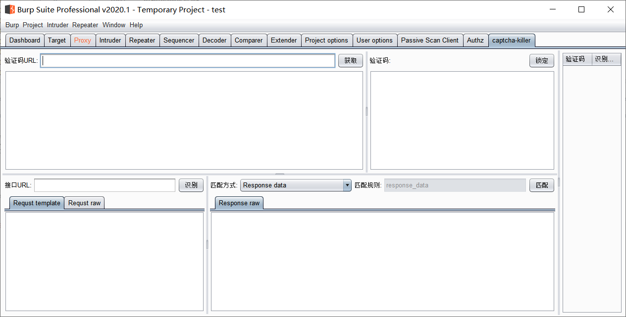Click the 锁定 button
The width and height of the screenshot is (626, 317).
542,60
